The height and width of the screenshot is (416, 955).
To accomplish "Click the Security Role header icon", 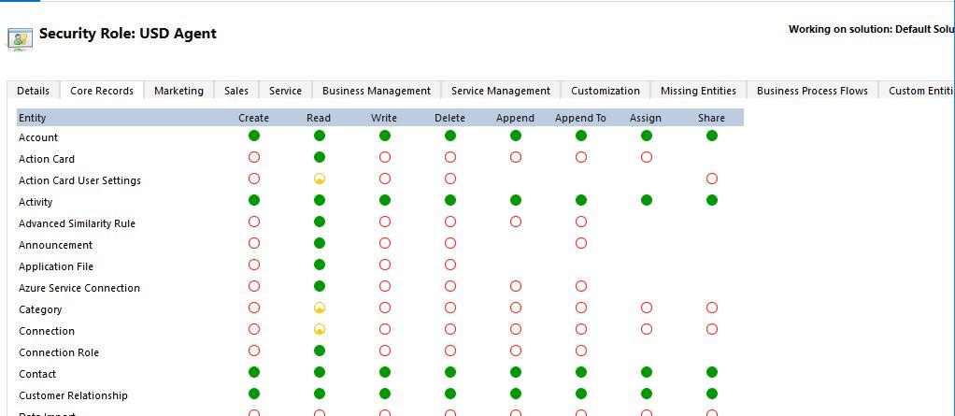I will point(20,36).
